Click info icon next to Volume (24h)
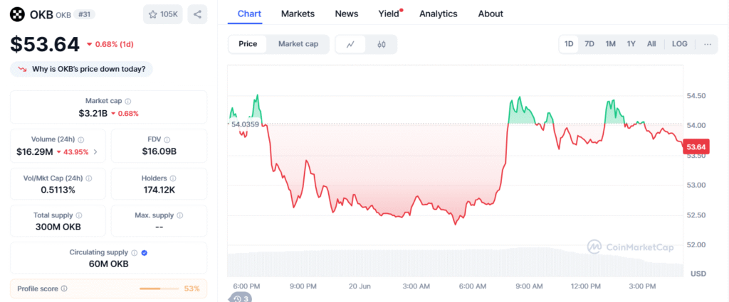Screen dimensions: 729x302 click(x=81, y=140)
